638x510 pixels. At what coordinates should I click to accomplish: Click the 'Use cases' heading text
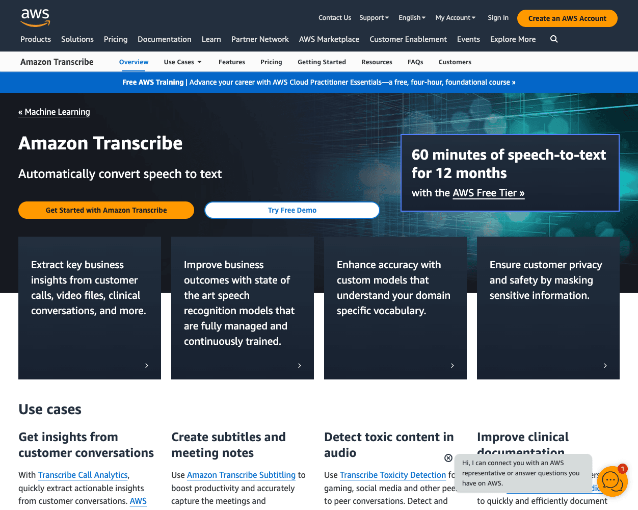point(50,410)
